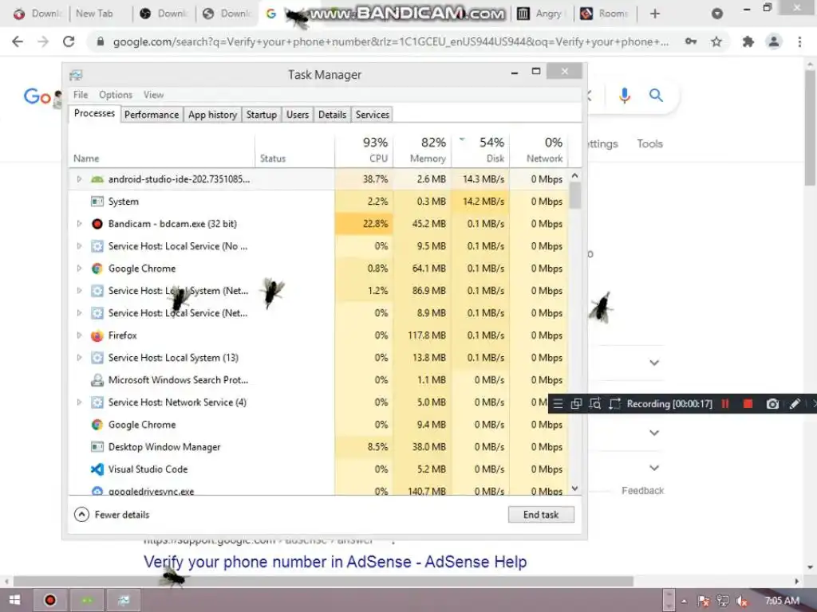This screenshot has height=612, width=817.
Task: Sort processes by Memory column
Action: (x=423, y=150)
